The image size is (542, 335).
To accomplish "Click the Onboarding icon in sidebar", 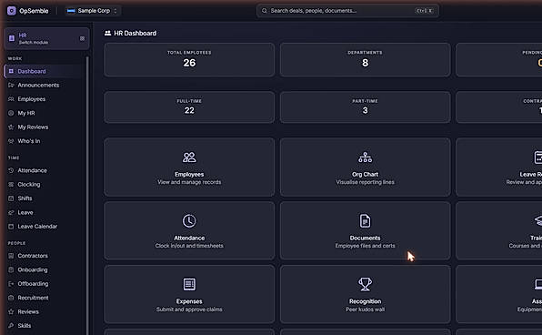I will coord(11,269).
